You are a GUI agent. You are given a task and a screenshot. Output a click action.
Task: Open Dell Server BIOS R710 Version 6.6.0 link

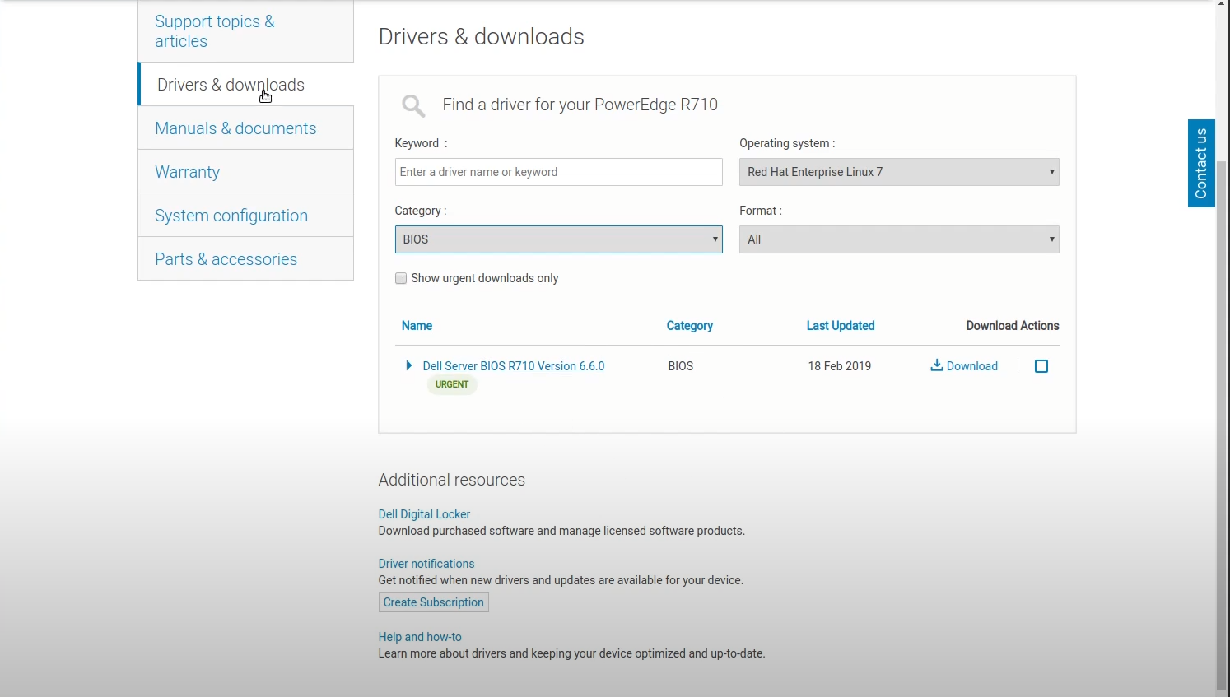click(514, 366)
